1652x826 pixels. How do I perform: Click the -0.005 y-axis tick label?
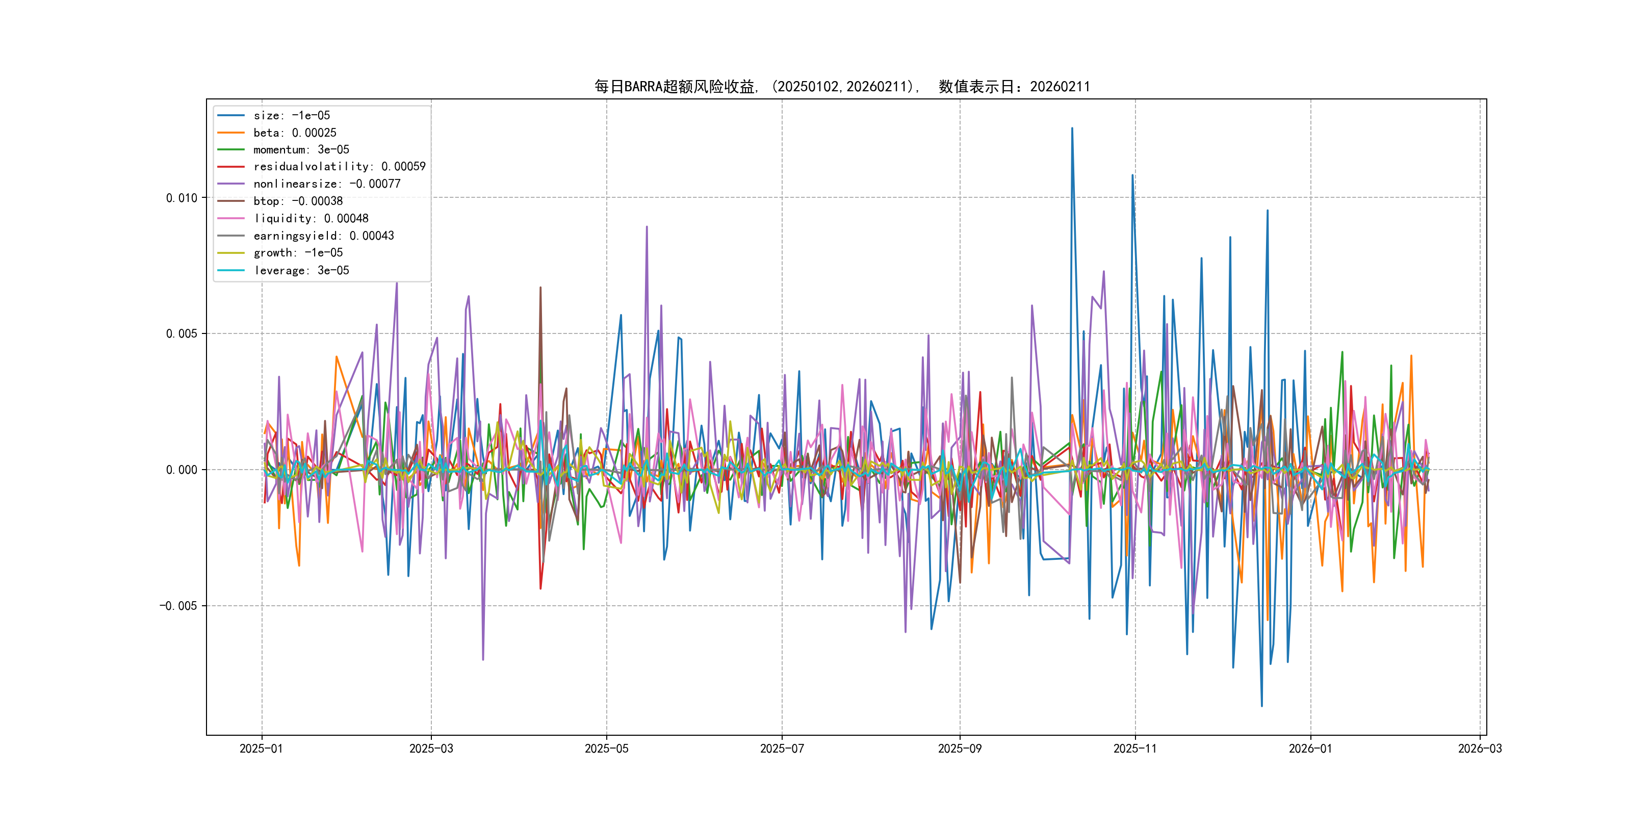[x=178, y=606]
